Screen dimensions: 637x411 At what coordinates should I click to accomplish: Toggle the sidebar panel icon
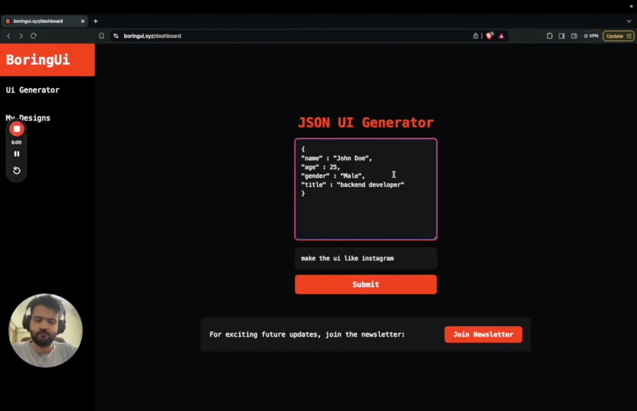click(x=574, y=35)
